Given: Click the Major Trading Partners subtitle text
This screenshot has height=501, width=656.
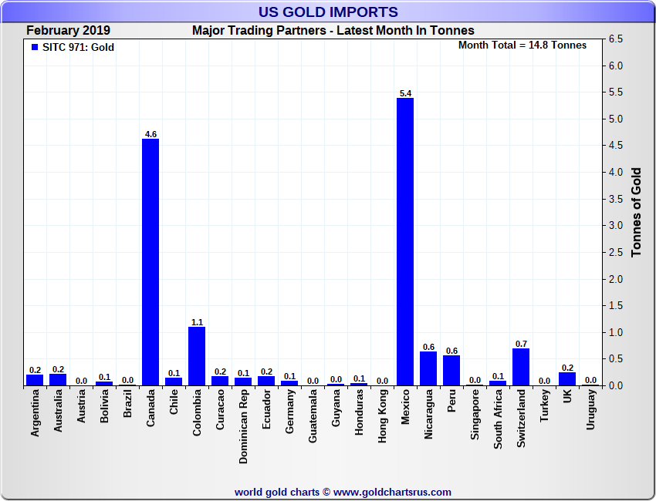Looking at the screenshot, I should (x=333, y=31).
